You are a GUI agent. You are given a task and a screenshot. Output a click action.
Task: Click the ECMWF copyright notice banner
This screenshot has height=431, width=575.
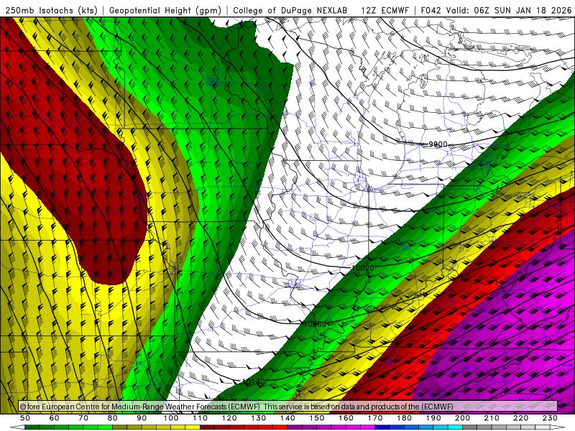[288, 406]
